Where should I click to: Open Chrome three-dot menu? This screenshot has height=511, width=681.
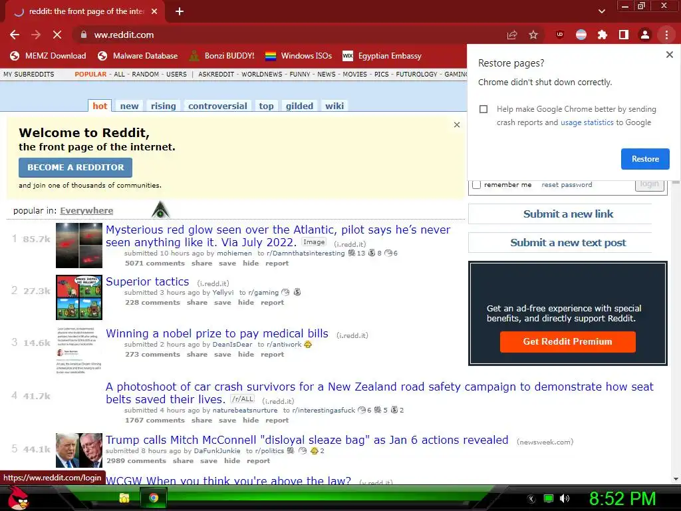[x=666, y=35]
